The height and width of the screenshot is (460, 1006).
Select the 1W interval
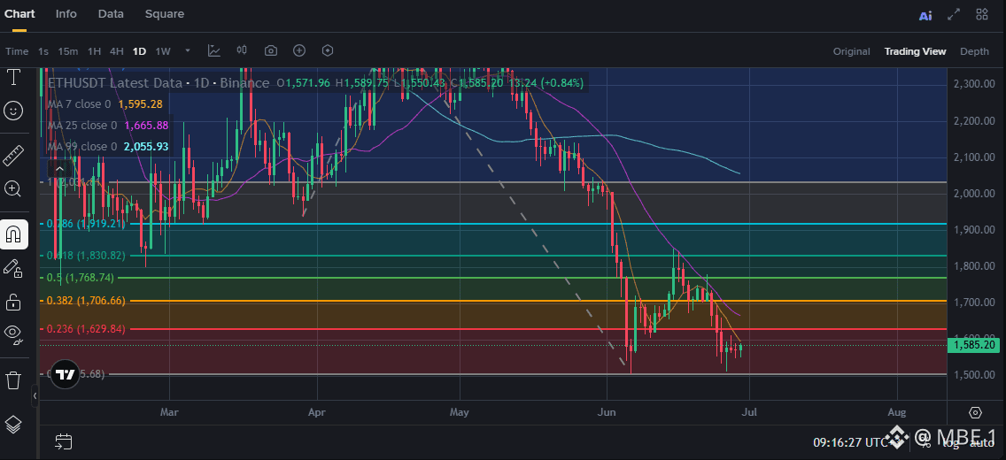pos(163,51)
